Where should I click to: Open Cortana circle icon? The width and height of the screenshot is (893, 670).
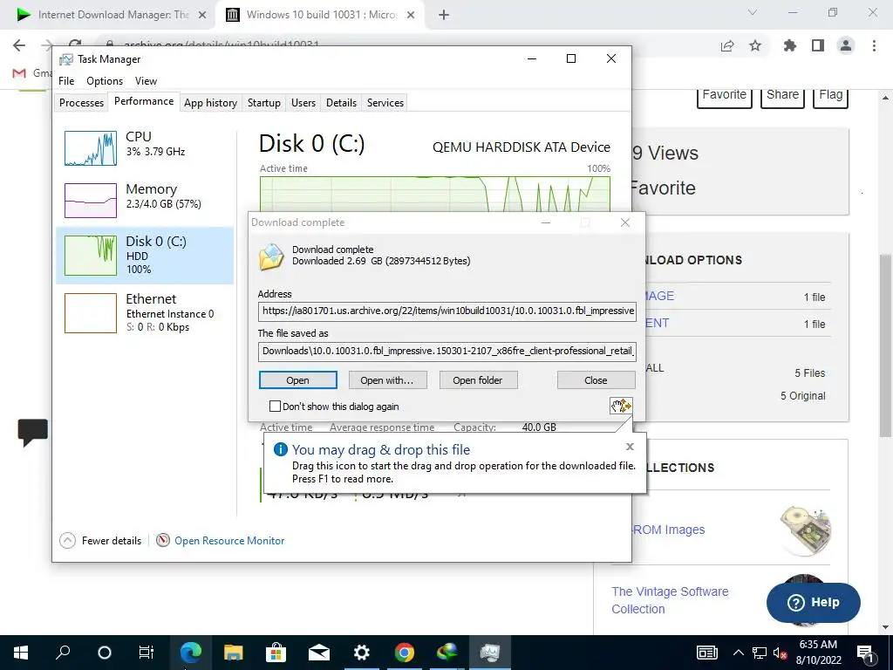(105, 653)
